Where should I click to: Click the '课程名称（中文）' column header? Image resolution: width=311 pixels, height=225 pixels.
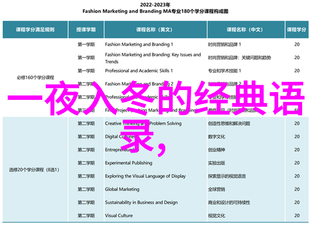(x=242, y=31)
